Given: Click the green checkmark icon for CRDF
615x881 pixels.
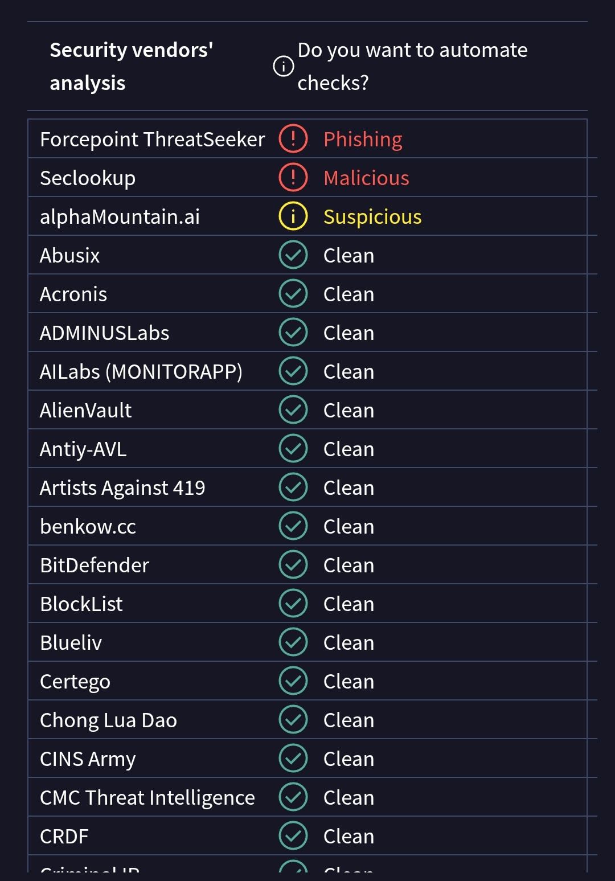Looking at the screenshot, I should [293, 836].
